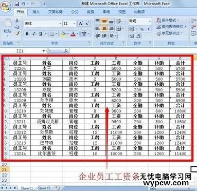Image resolution: width=197 pixels, height=191 pixels.
Task: Expand the underline style arrow
Action: (x=45, y=34)
